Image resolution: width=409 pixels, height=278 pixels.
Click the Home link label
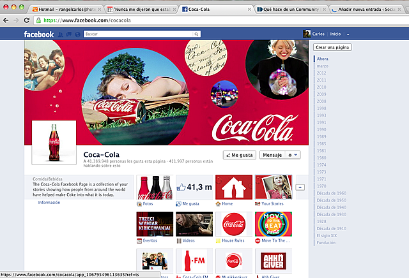(228, 204)
